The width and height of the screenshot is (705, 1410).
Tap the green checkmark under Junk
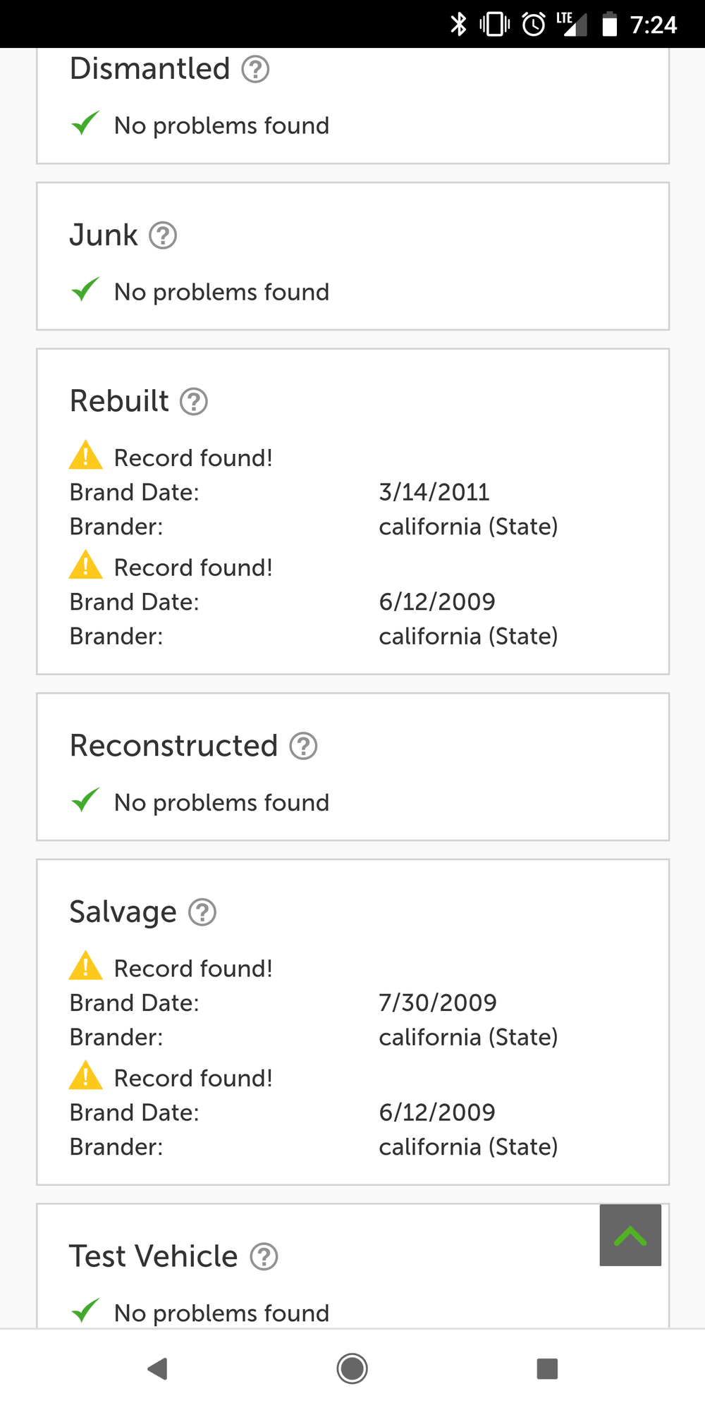coord(85,290)
